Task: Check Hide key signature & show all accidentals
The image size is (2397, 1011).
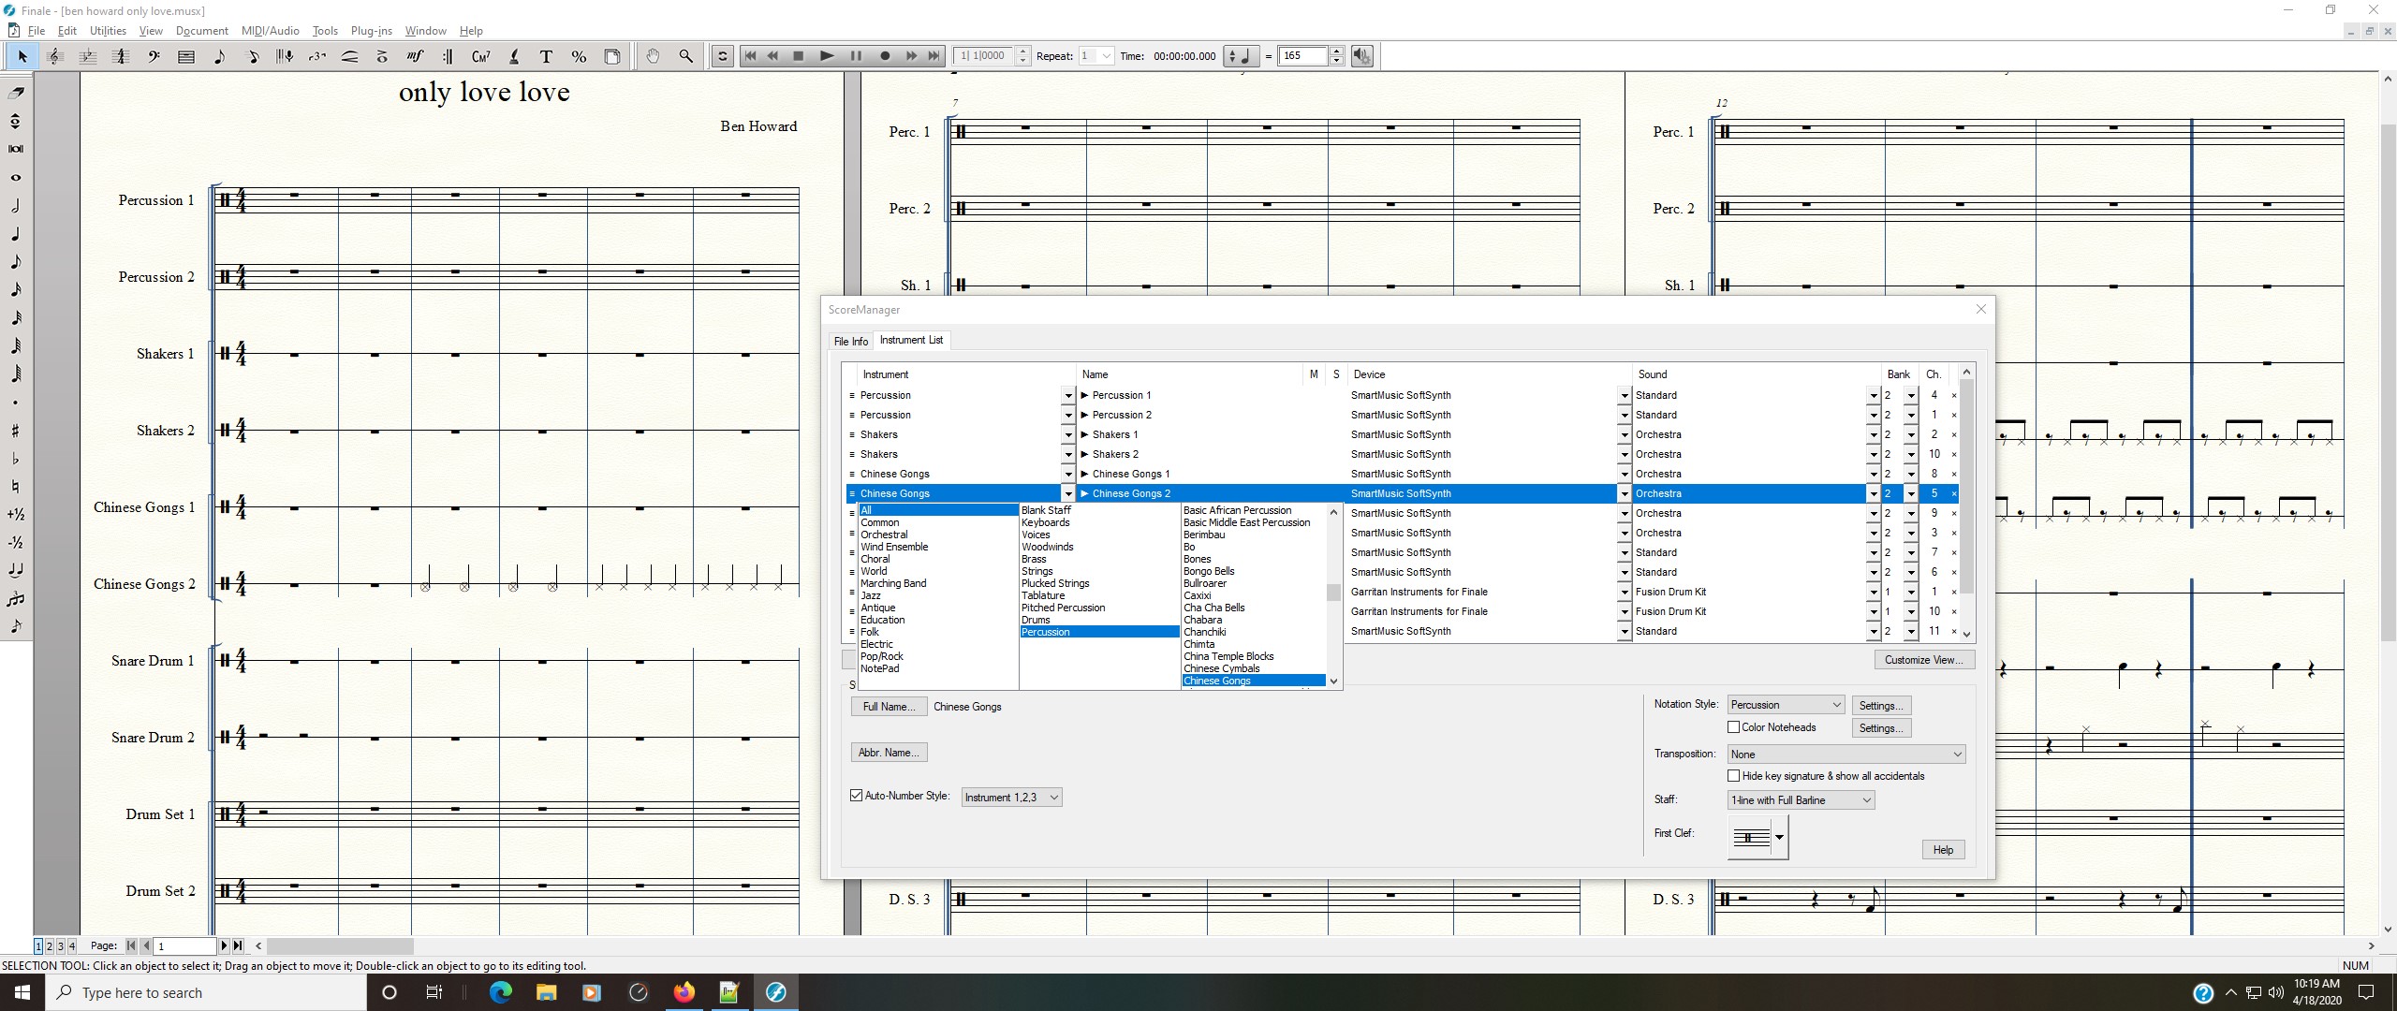Action: click(1733, 776)
